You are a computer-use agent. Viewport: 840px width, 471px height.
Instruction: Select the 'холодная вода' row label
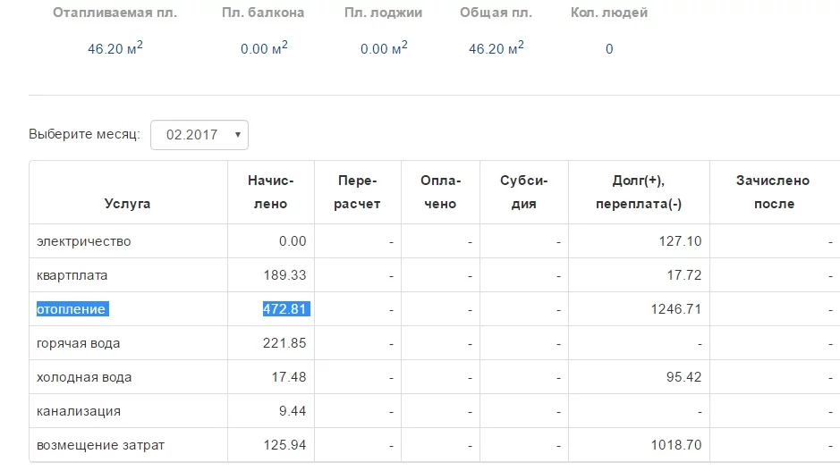pos(84,377)
